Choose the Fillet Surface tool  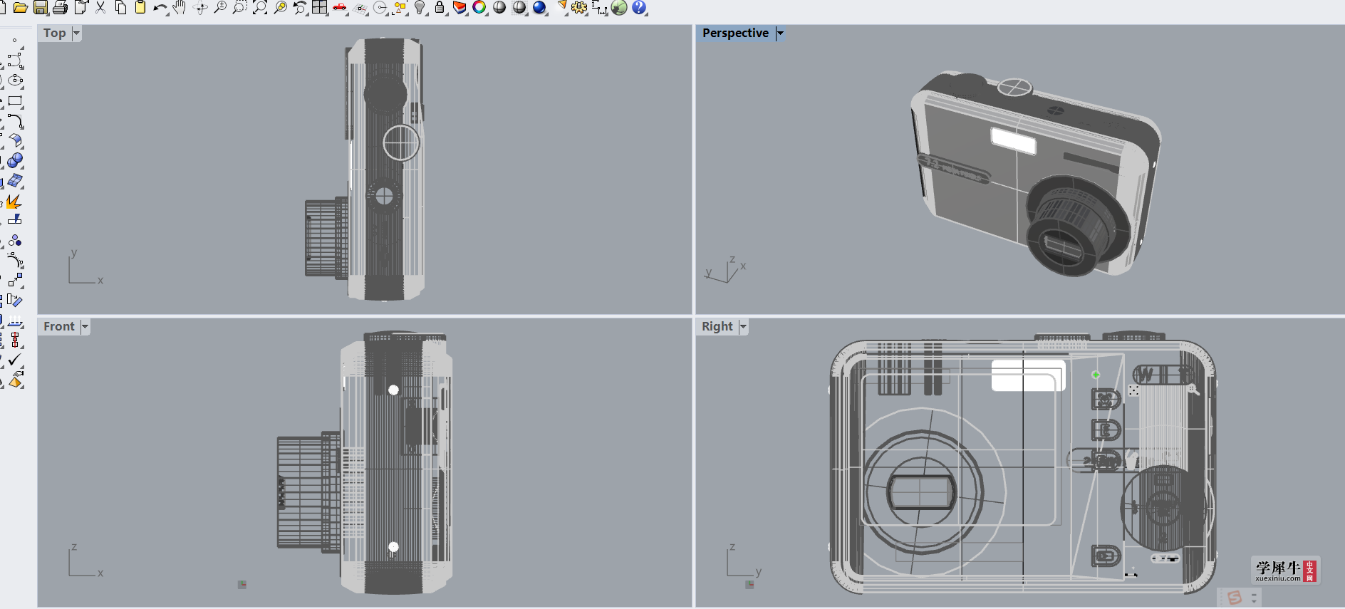[15, 140]
